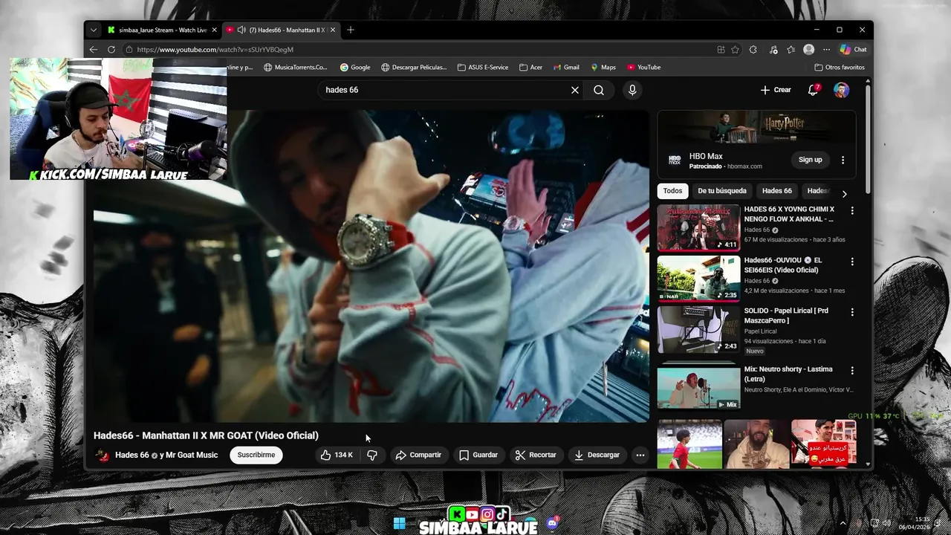Open the media control music icon
This screenshot has height=535, width=951.
point(773,49)
